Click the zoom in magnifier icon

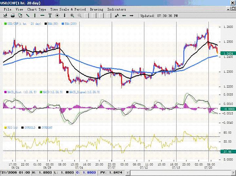[72, 15]
